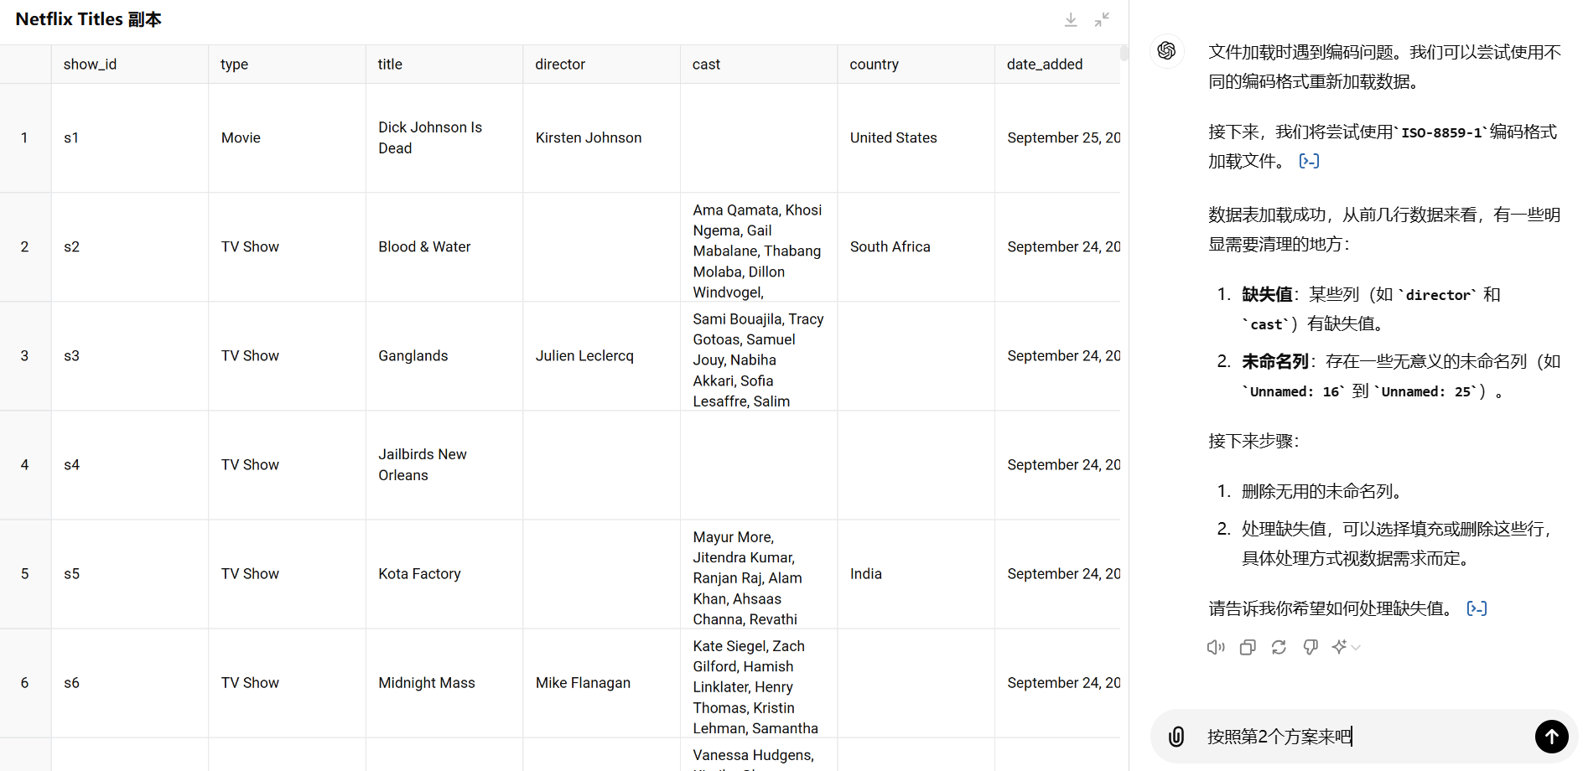
Task: Collapse the expanded table view
Action: [x=1102, y=20]
